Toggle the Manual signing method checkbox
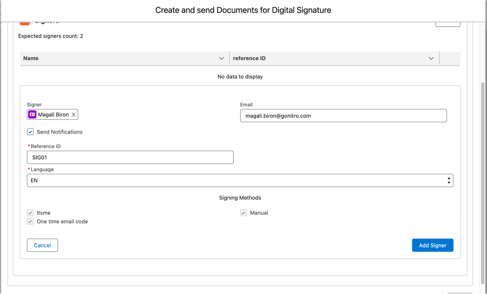The height and width of the screenshot is (294, 487). point(243,213)
